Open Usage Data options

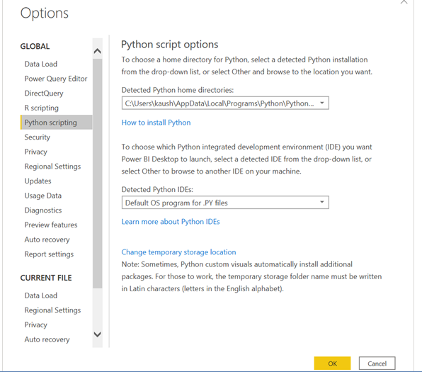click(43, 196)
